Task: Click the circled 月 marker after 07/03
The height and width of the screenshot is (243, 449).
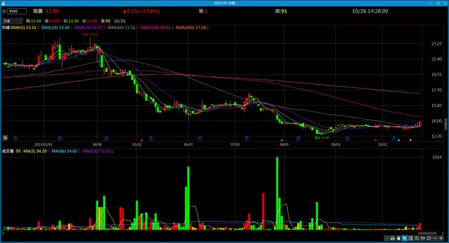Action: point(246,138)
